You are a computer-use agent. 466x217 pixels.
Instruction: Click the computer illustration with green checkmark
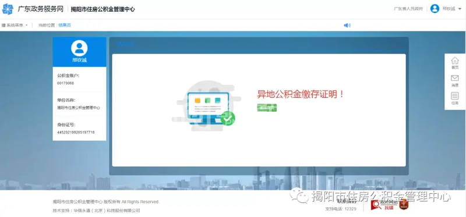point(206,106)
